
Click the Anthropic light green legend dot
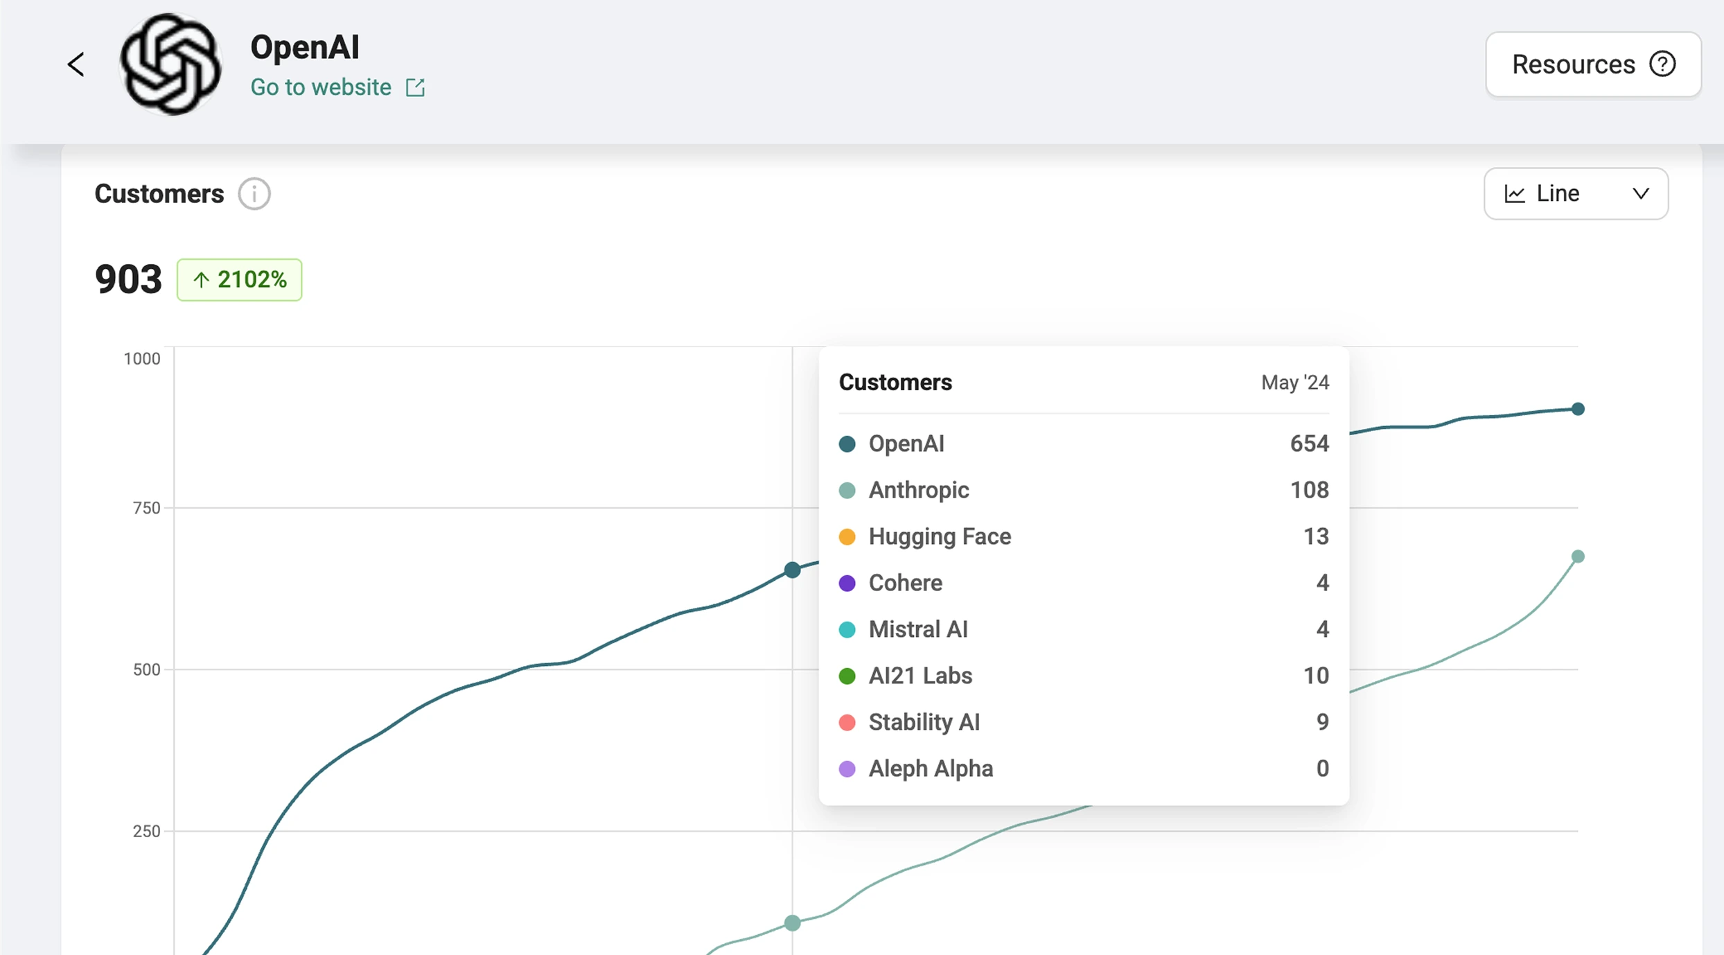coord(847,491)
